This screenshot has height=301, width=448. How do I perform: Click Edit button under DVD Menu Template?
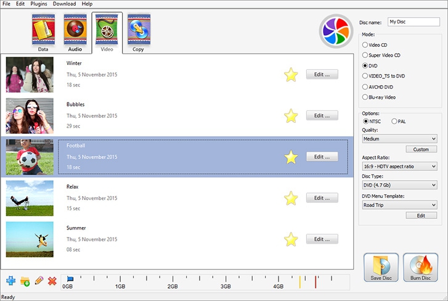coord(421,215)
